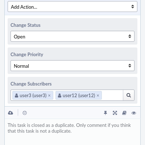
Task: Click person icon in user3 token
Action: 16,95
